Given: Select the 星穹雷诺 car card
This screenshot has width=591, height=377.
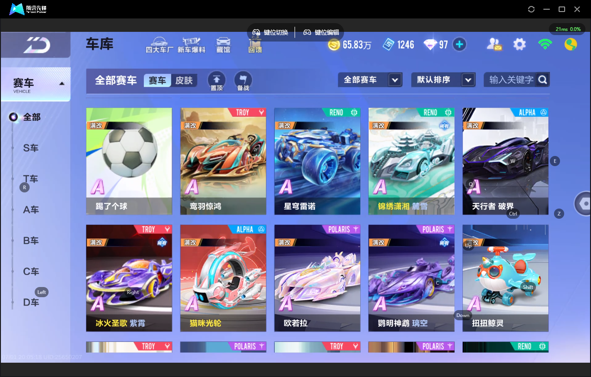Looking at the screenshot, I should [317, 162].
